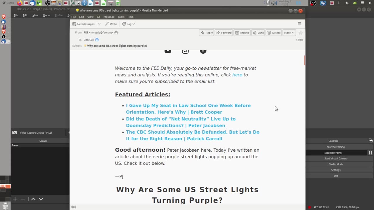Open Thunderbird Edit menu
374x210 pixels.
click(x=82, y=17)
